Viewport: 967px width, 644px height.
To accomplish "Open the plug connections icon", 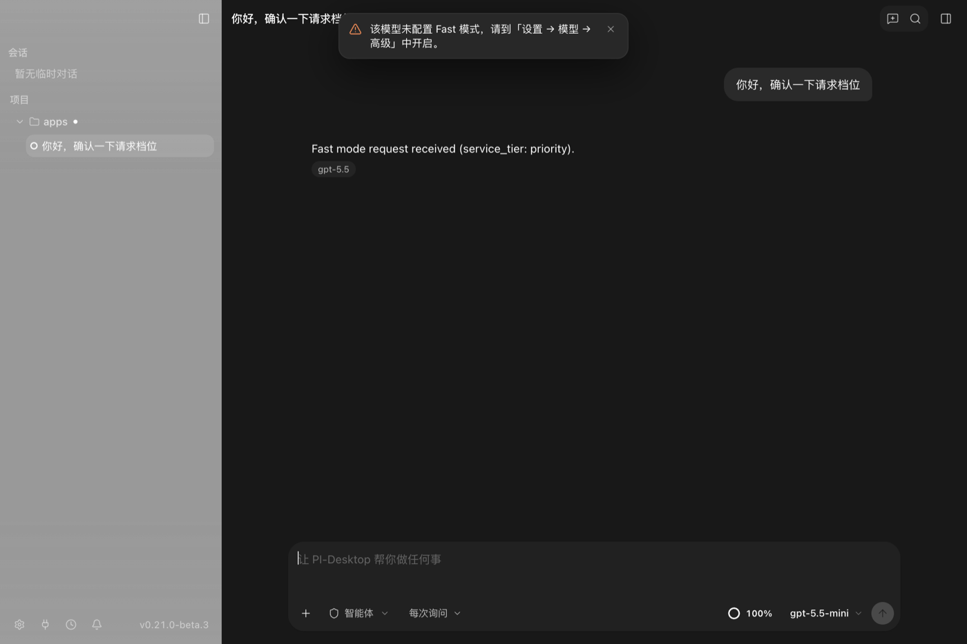I will pos(45,625).
